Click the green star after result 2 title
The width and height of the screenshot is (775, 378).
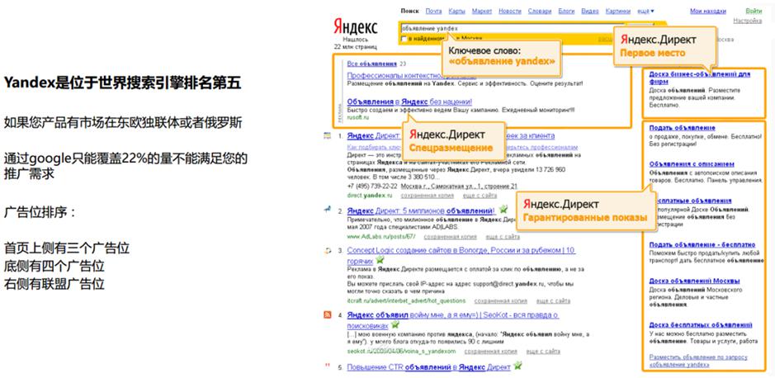[x=503, y=210]
